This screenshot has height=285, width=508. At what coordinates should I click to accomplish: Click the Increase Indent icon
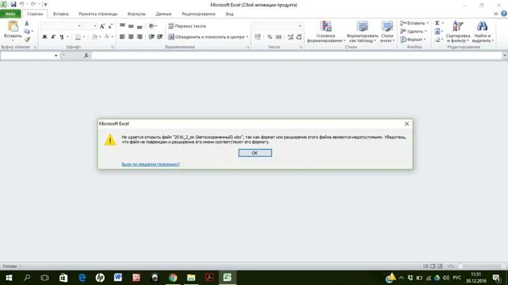(160, 37)
